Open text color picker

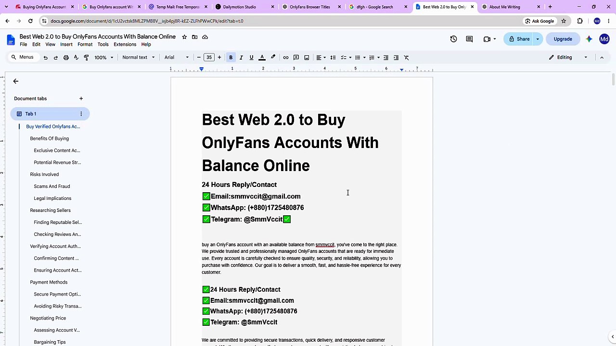pyautogui.click(x=262, y=58)
